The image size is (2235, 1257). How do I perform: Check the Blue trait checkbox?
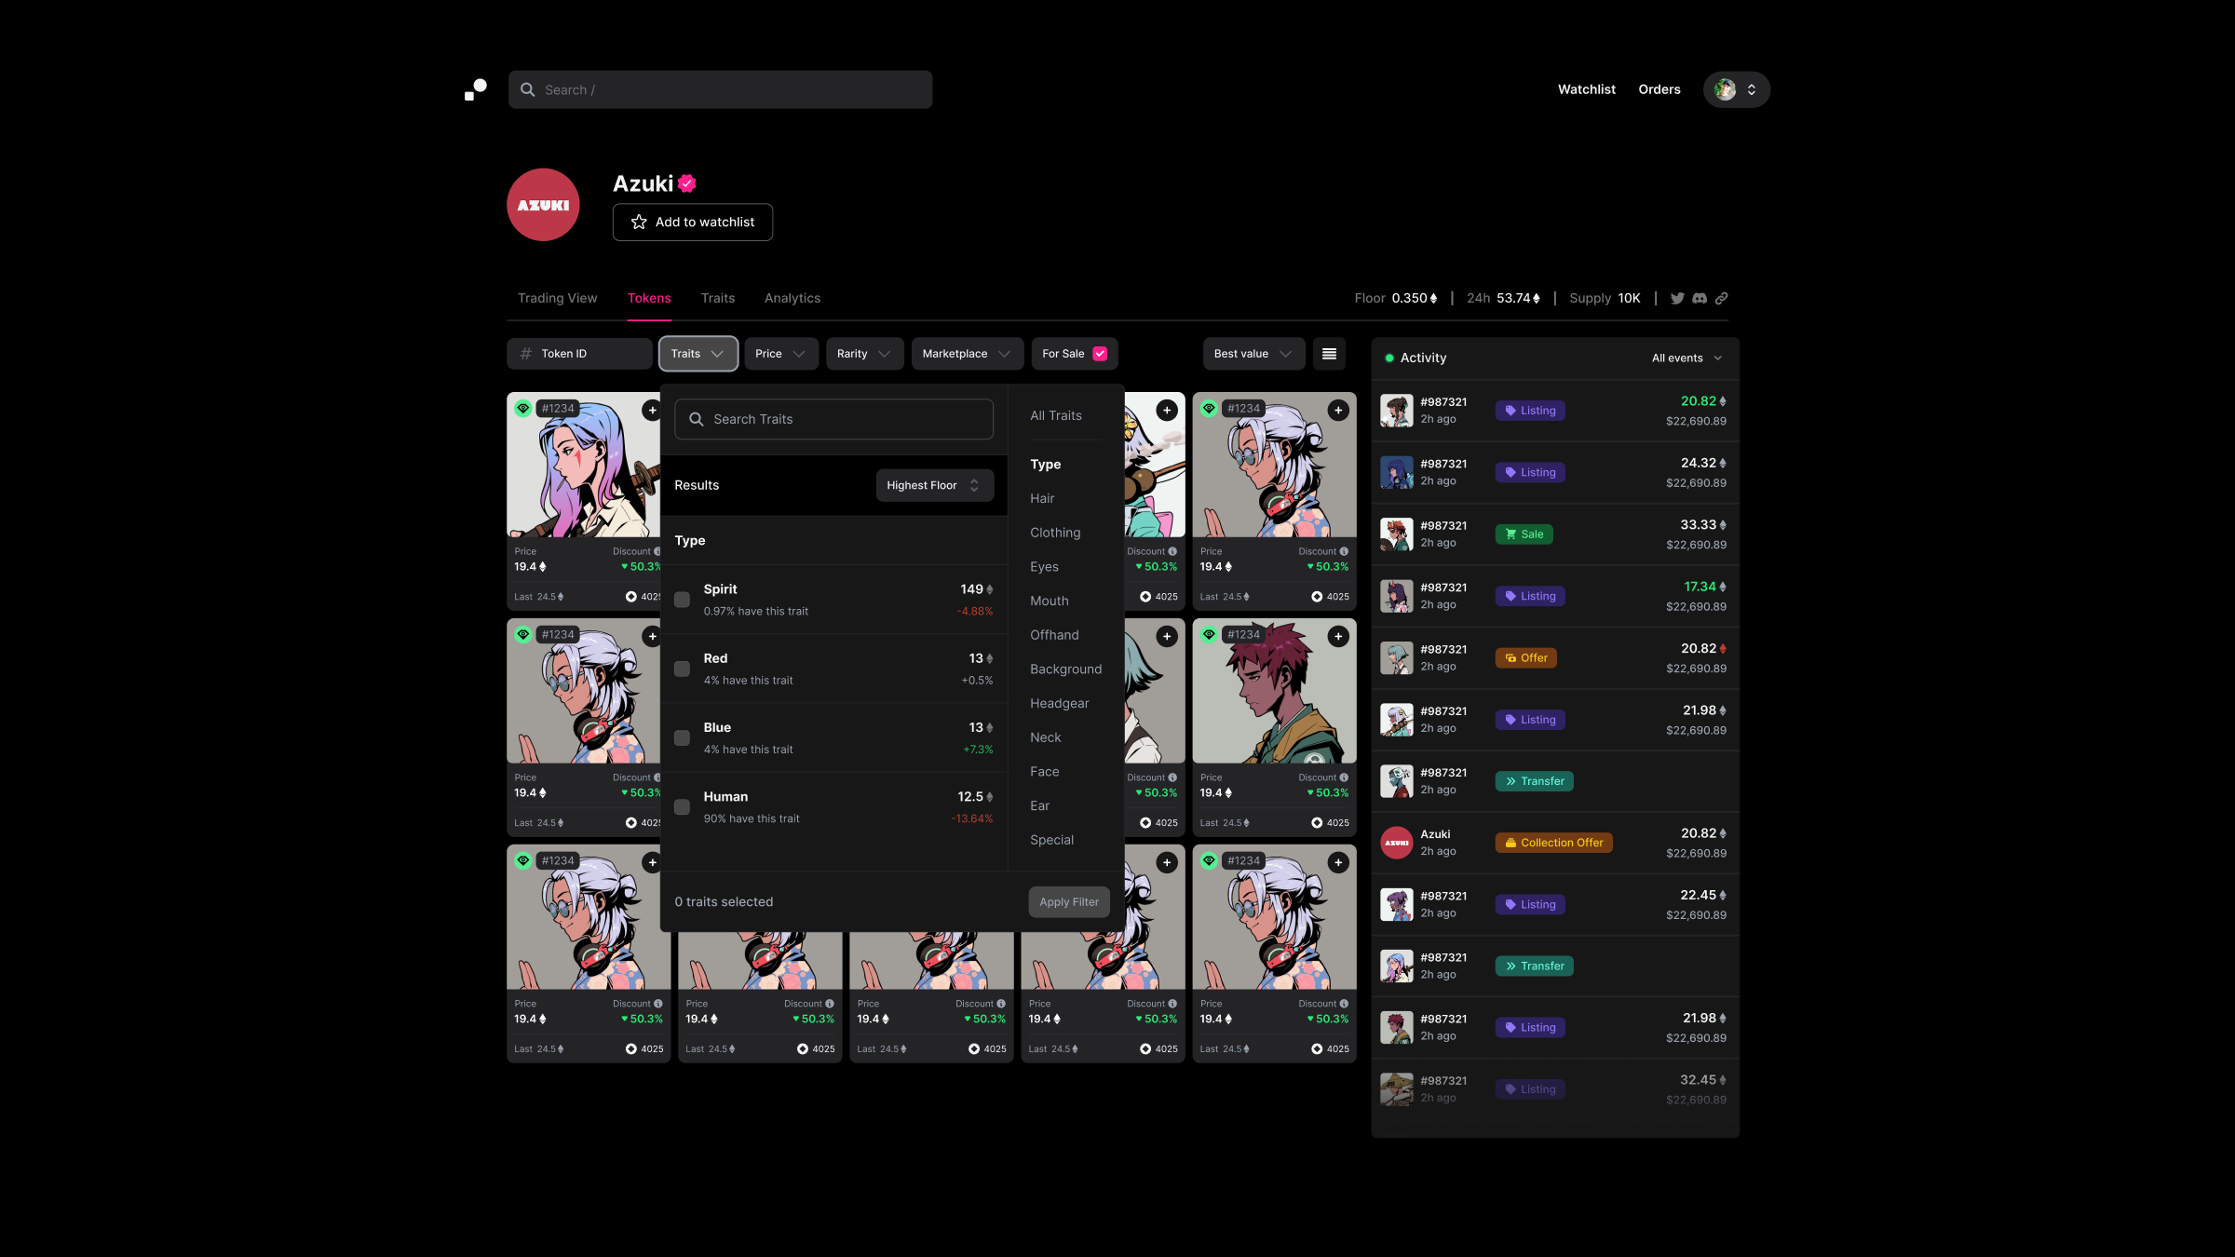click(x=682, y=737)
